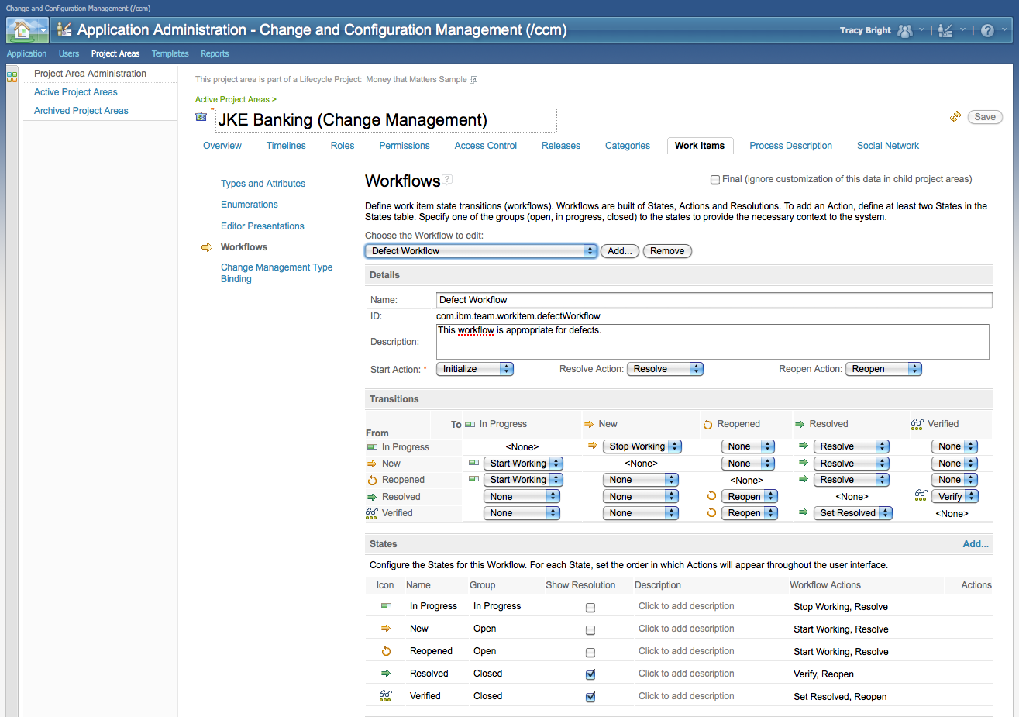Click the Resolved state icon in States table
1019x717 pixels.
coord(386,674)
